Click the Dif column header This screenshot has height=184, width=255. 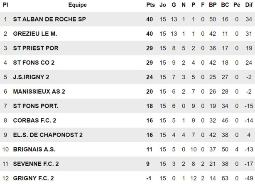(249, 5)
